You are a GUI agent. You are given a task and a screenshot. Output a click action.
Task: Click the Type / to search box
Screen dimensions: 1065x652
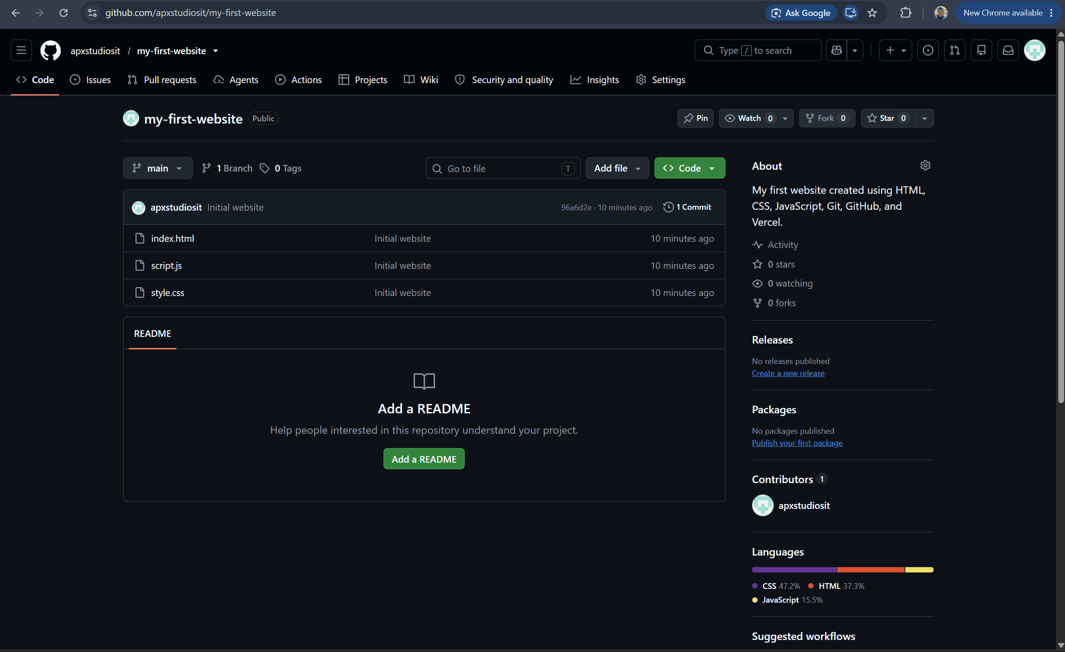[x=758, y=51]
